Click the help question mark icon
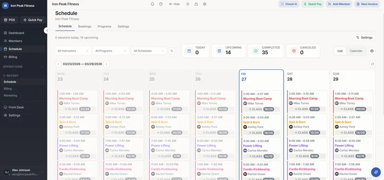The image size is (384, 180). click(x=161, y=4)
